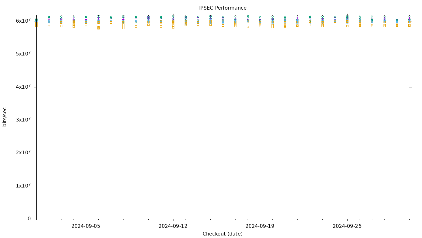Click the 'Checkout (date)' x-axis label
422x238 pixels.
coord(222,234)
